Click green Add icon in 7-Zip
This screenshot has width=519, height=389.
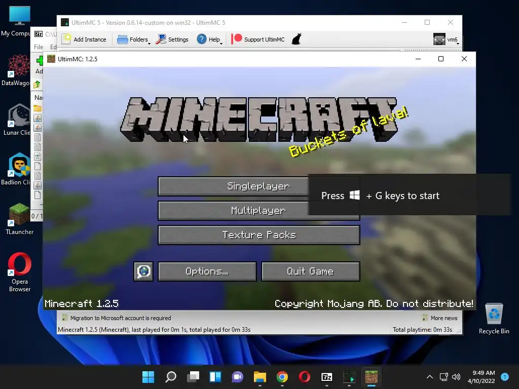point(40,61)
